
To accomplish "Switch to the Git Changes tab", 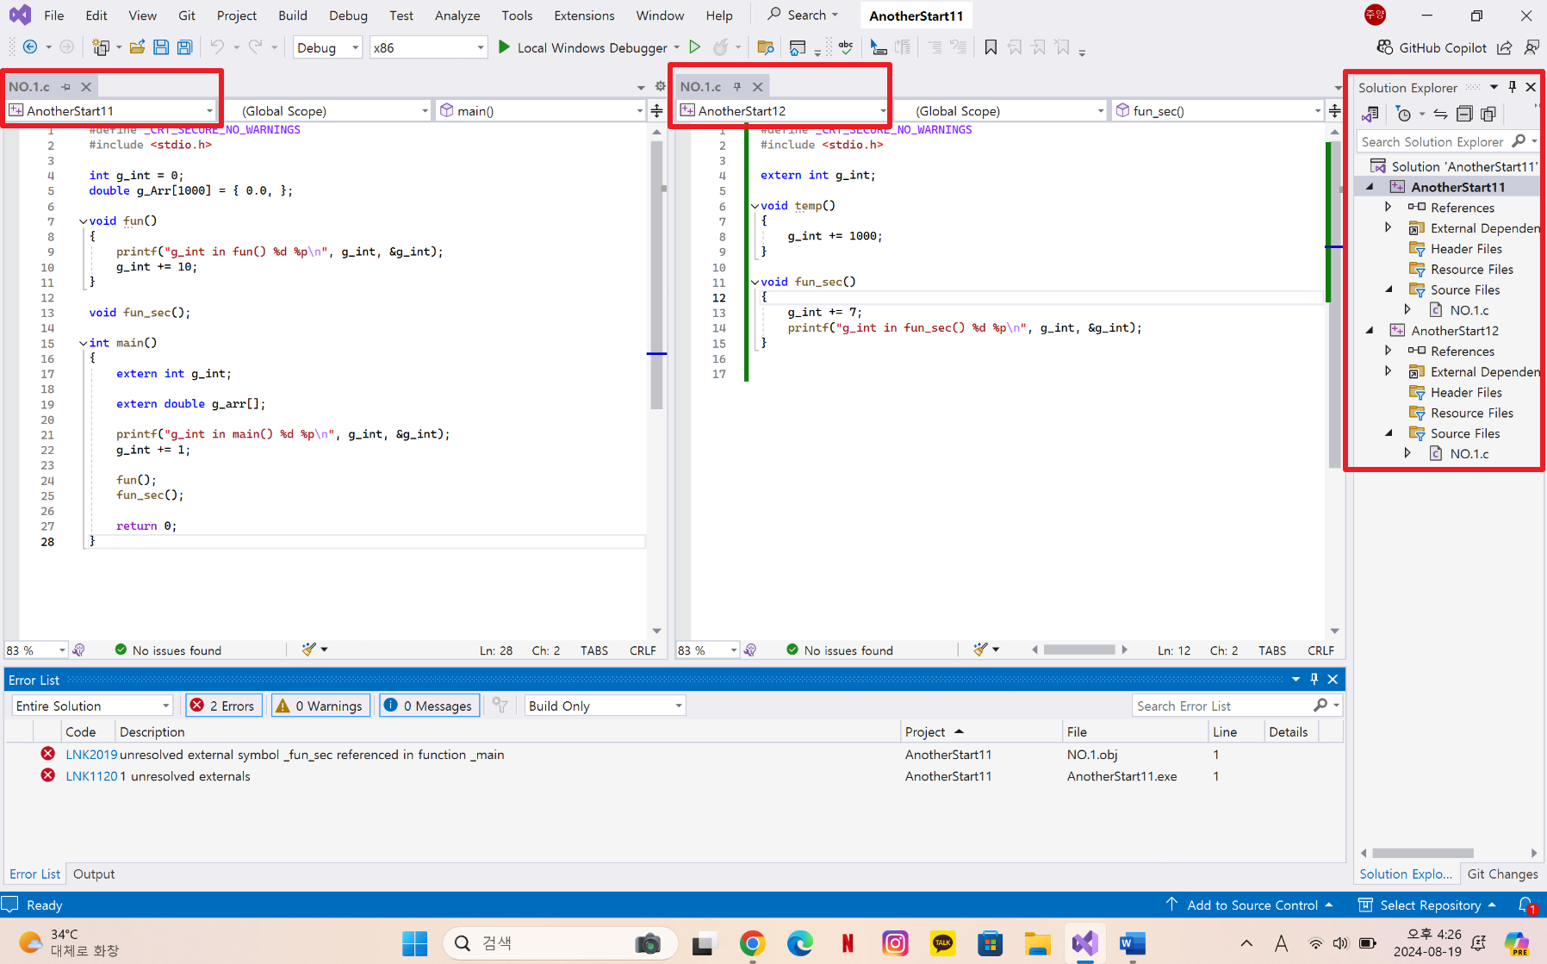I will tap(1502, 874).
